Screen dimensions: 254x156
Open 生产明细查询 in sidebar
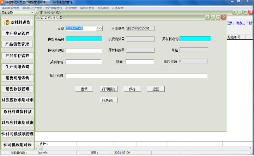pos(17,67)
